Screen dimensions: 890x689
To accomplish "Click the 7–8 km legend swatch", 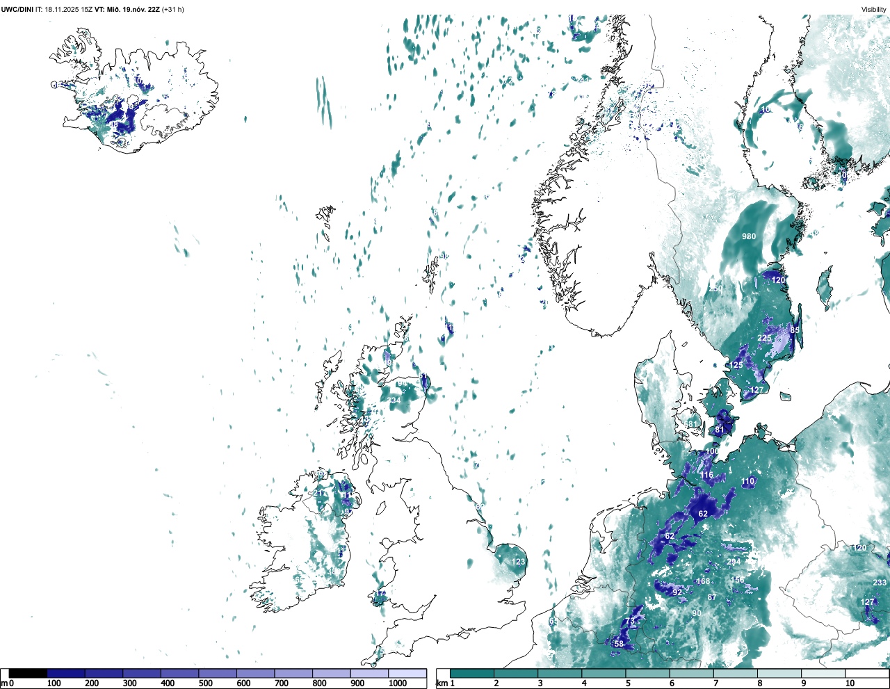I will [x=735, y=673].
